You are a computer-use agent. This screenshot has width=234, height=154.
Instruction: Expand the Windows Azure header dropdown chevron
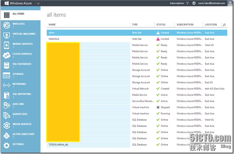pyautogui.click(x=38, y=3)
